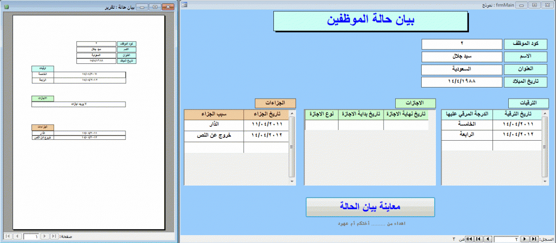The image size is (556, 243).
Task: Click the record navigation arrow adjacent to السجل label
Action: pos(534,239)
